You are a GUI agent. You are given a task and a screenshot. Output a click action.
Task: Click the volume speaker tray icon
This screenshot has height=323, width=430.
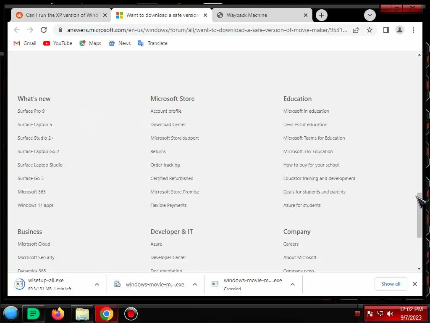click(390, 314)
